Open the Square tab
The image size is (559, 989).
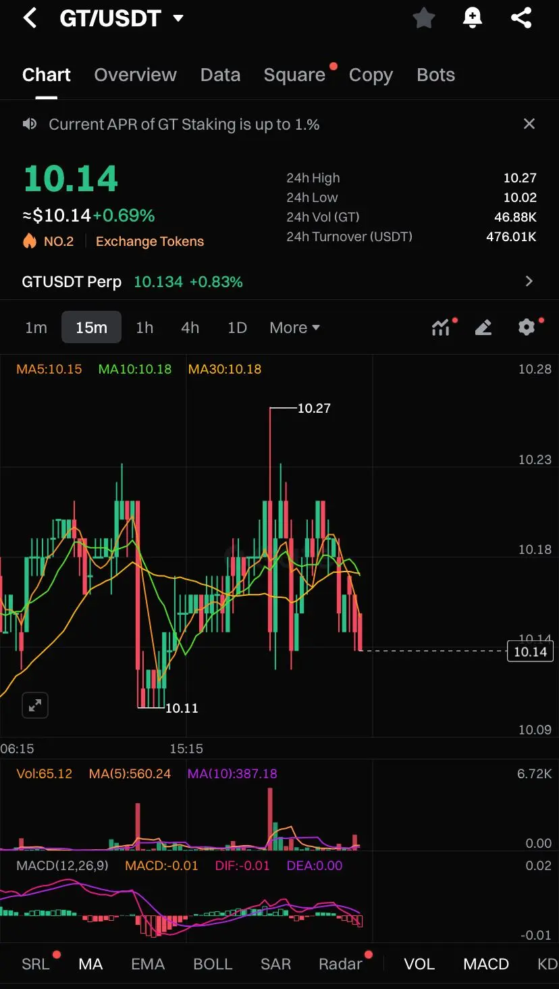[294, 75]
